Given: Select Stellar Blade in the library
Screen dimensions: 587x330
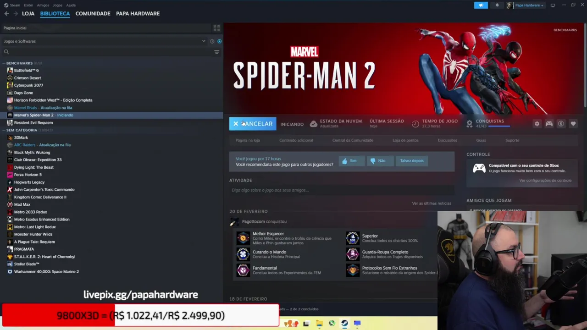Looking at the screenshot, I should (27, 264).
